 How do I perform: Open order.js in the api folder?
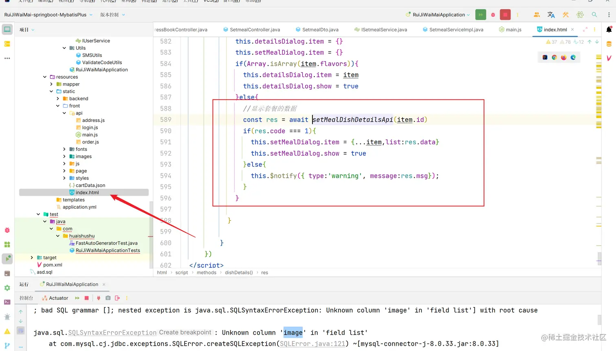tap(90, 142)
